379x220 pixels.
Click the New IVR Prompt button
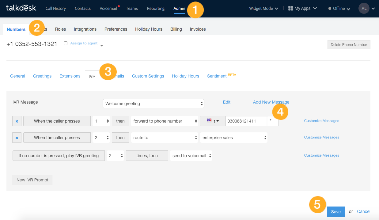coord(32,180)
